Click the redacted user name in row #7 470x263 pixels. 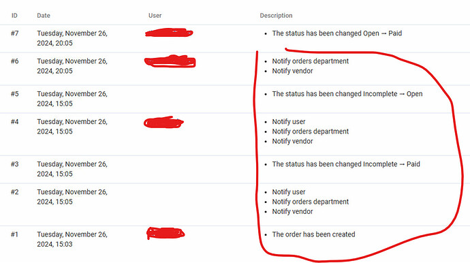169,33
